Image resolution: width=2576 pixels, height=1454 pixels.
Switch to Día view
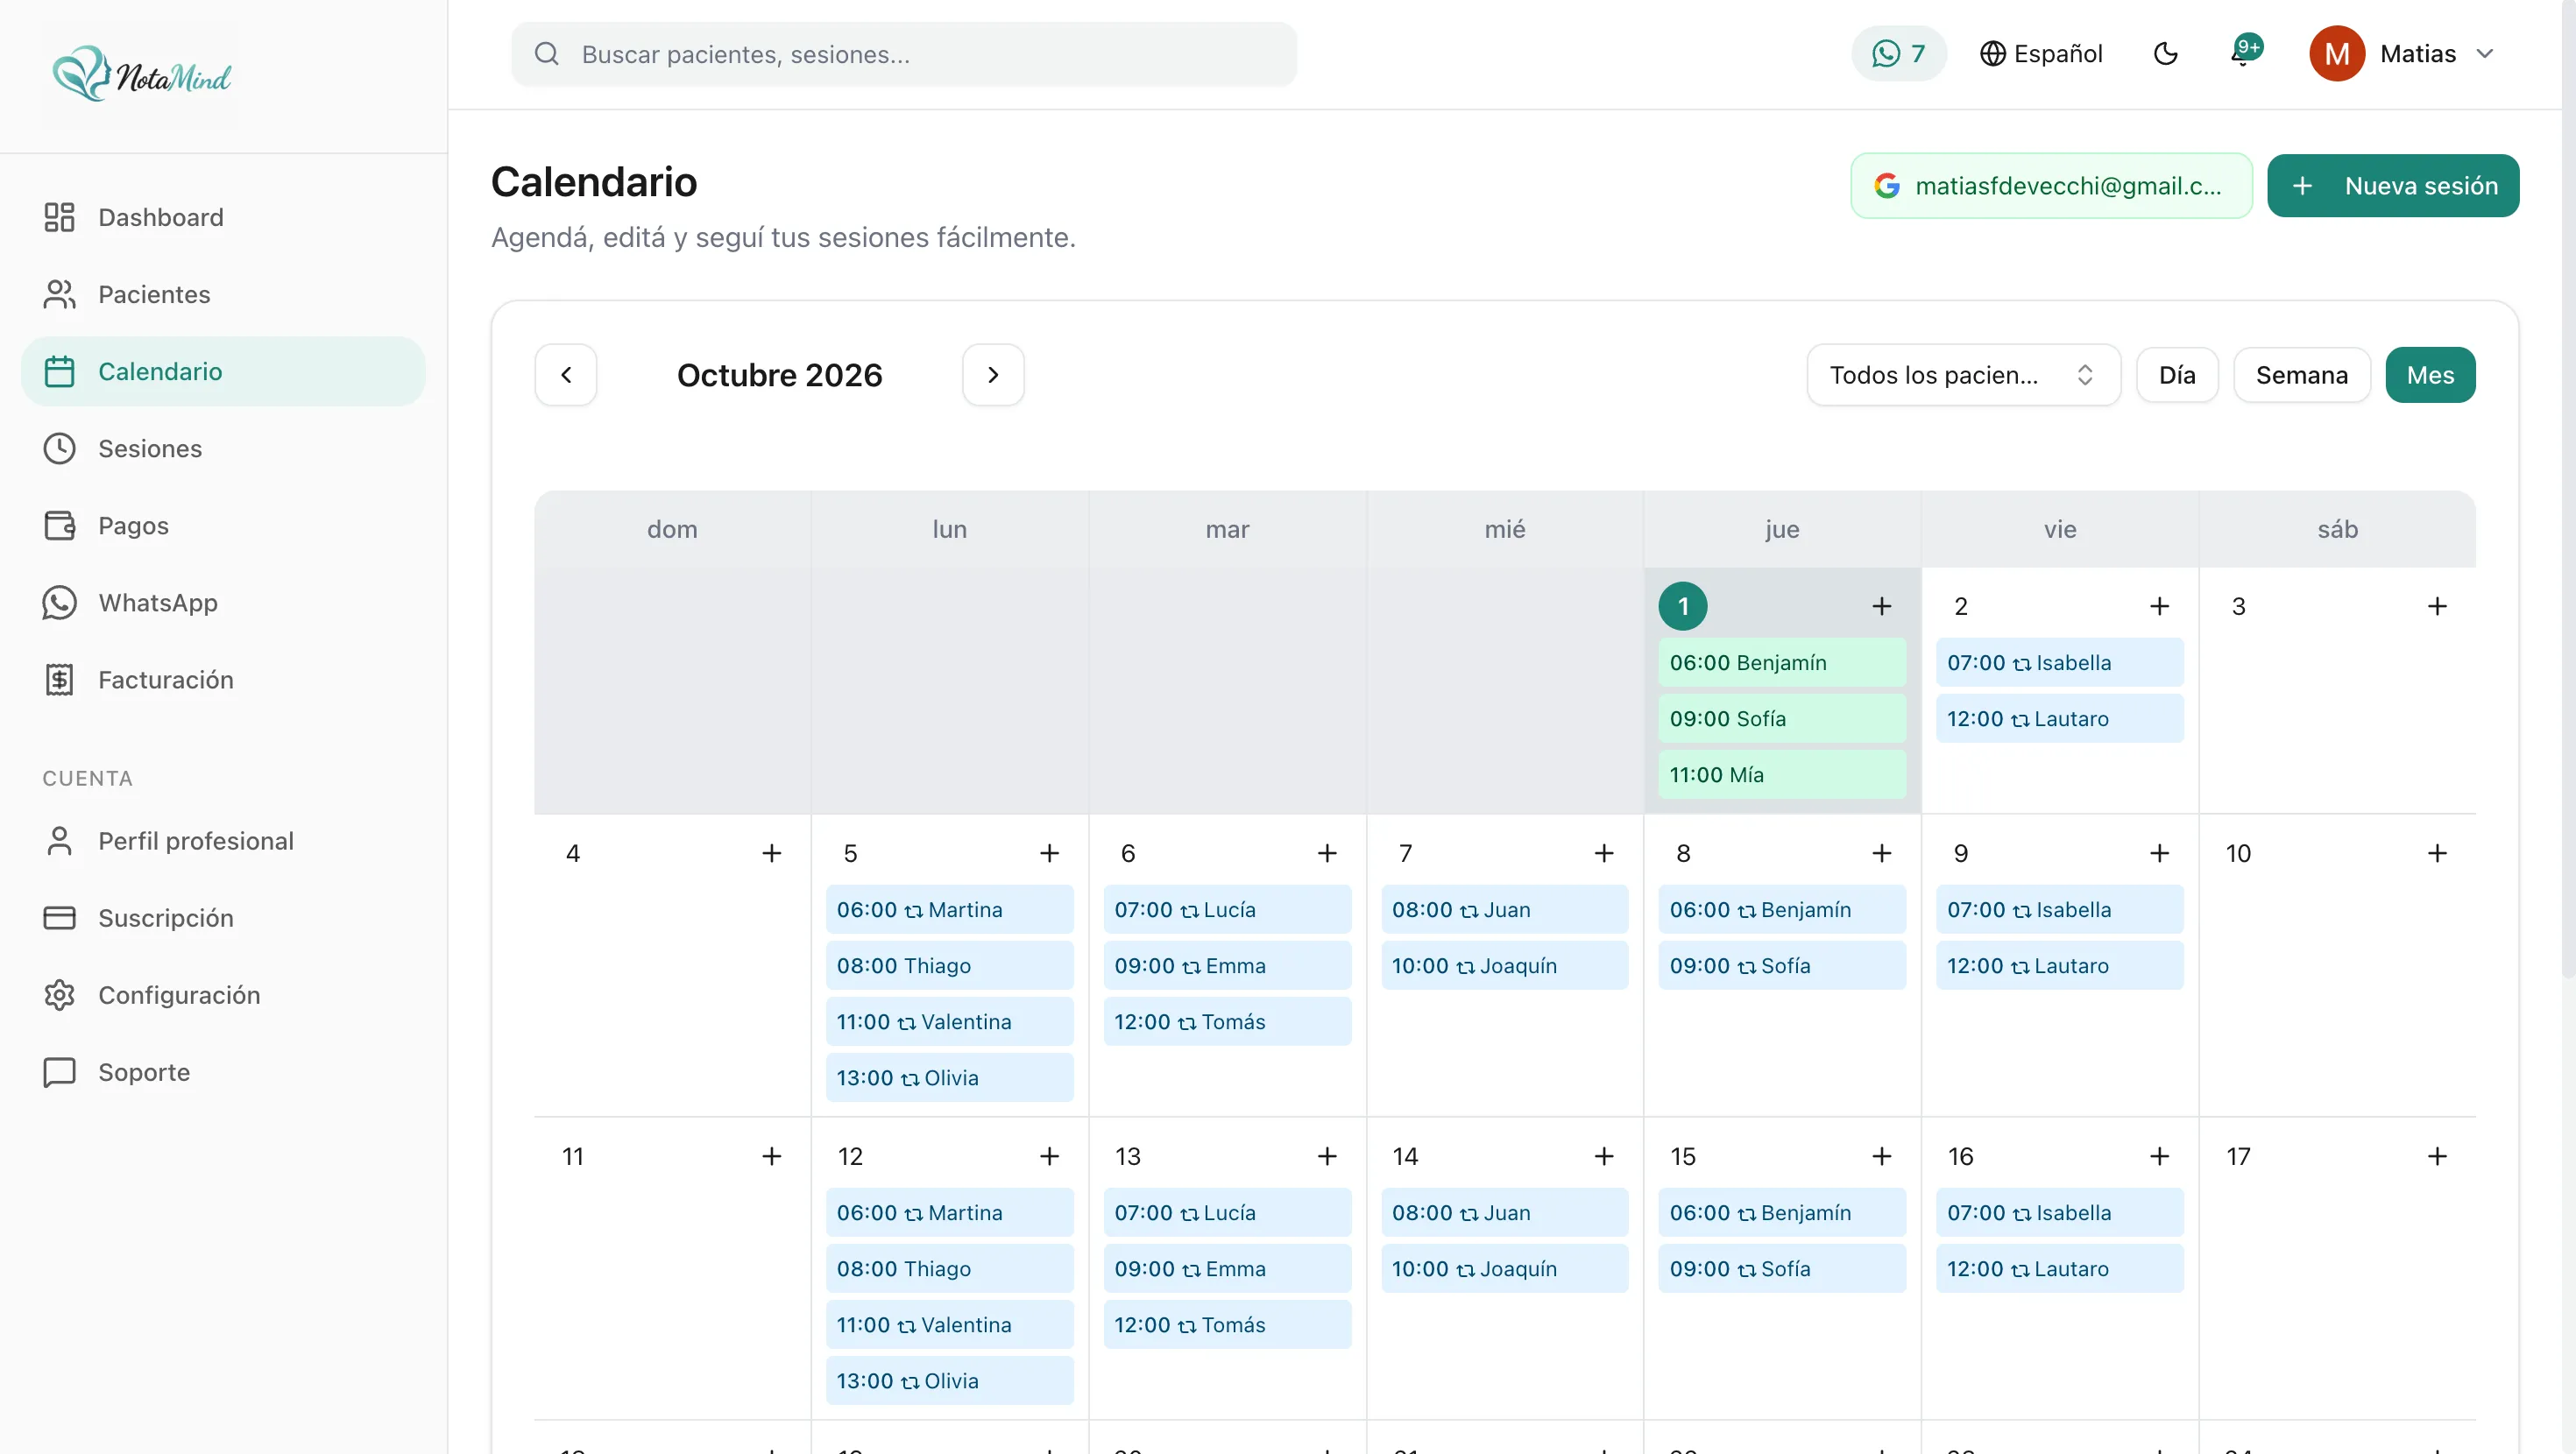(2177, 375)
